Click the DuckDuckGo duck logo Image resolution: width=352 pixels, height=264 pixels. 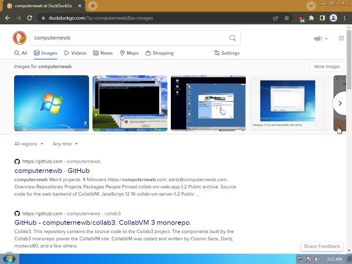click(x=20, y=38)
